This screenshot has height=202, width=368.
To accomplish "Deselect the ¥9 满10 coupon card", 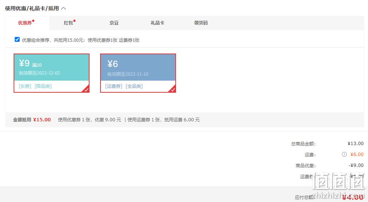I will (52, 73).
